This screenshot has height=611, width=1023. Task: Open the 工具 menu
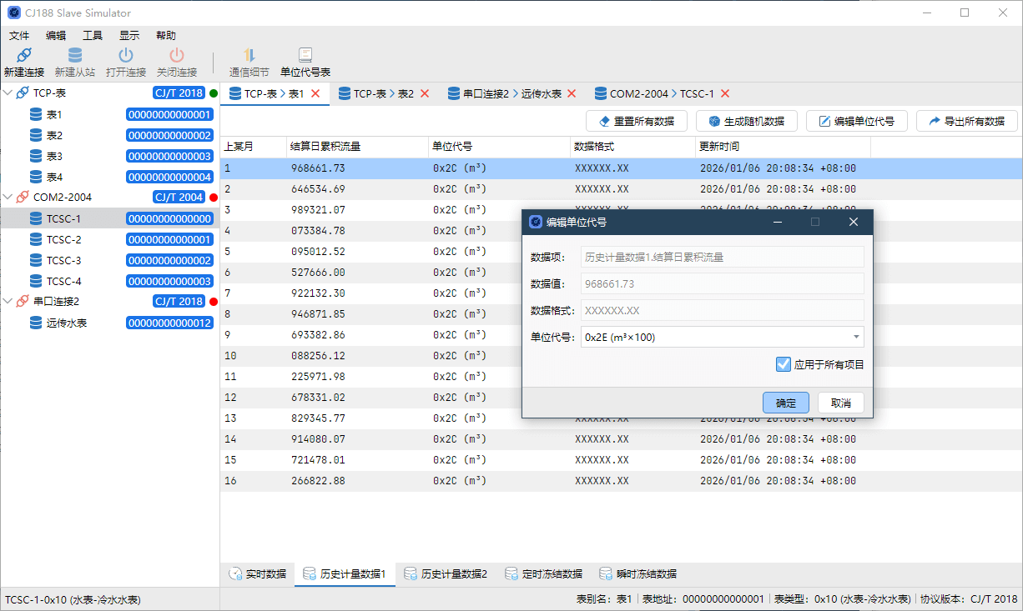[x=93, y=36]
